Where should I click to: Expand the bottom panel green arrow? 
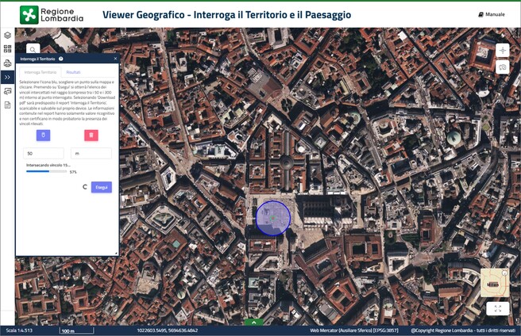point(254,322)
